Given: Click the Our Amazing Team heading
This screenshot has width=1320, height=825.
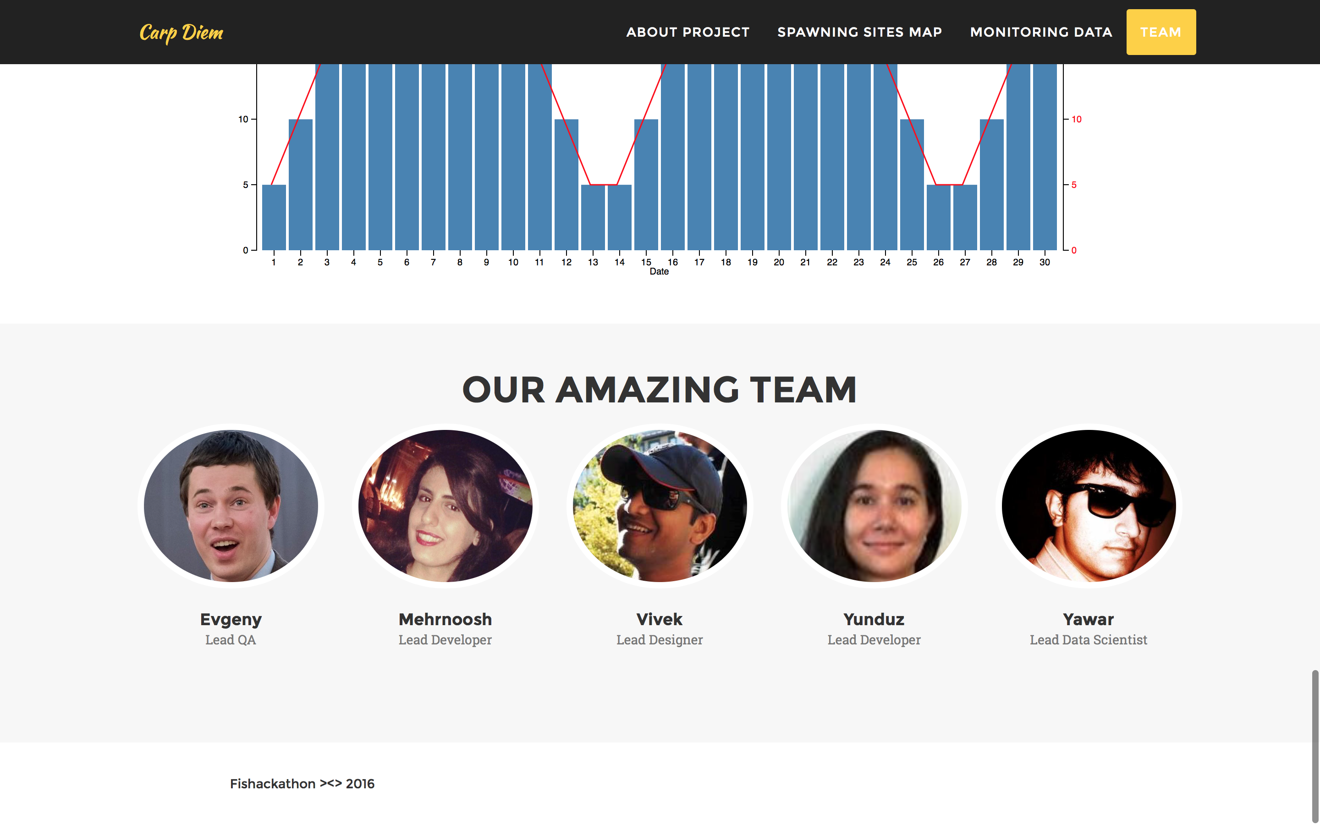Looking at the screenshot, I should coord(660,390).
